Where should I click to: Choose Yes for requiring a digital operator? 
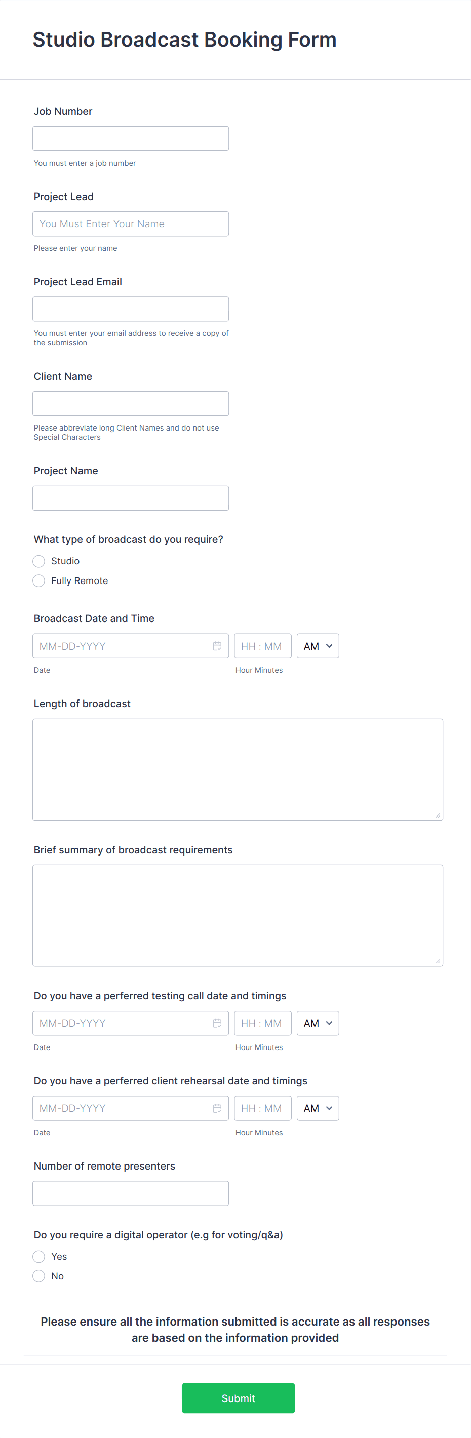38,1256
